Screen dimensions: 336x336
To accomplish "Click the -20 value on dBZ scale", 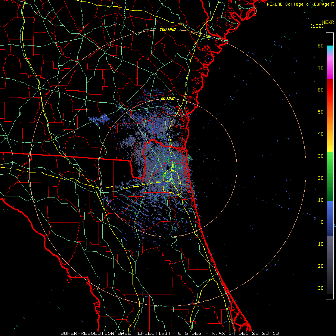I will [319, 266].
